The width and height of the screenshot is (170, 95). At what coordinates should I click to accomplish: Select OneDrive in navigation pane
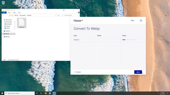8,31
